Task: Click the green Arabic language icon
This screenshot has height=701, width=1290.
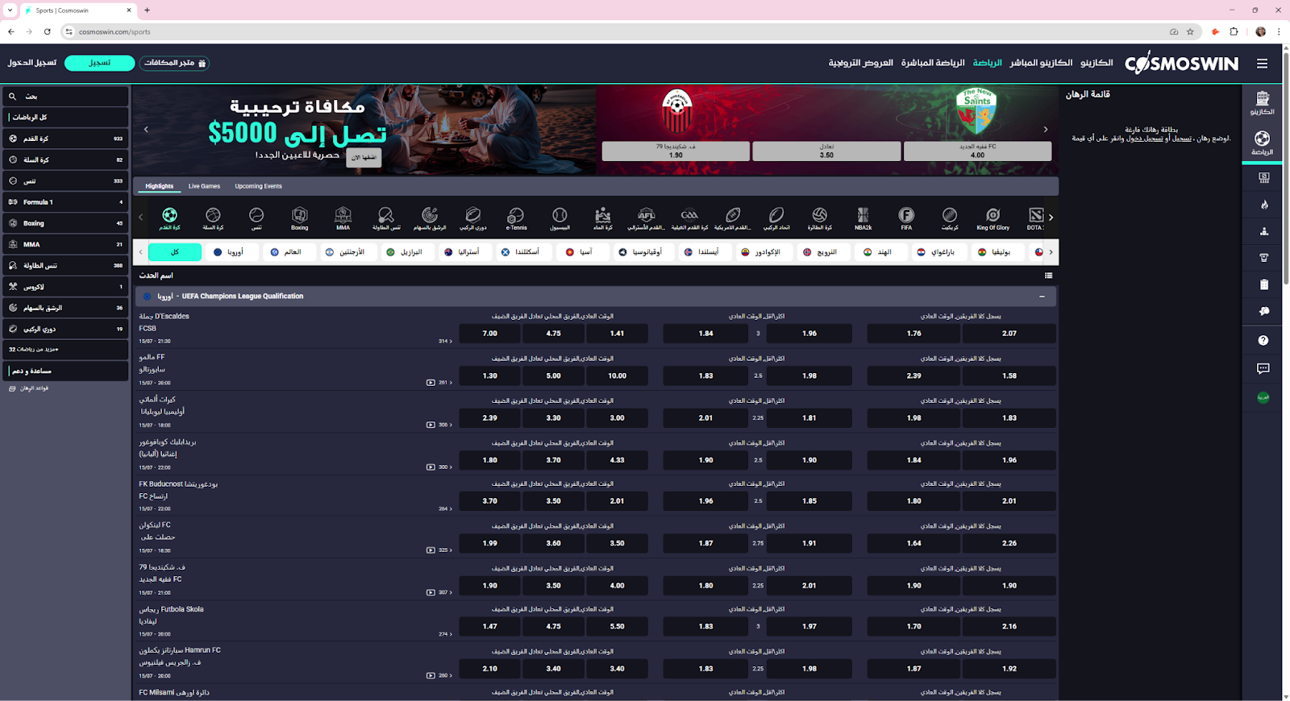Action: coord(1263,397)
